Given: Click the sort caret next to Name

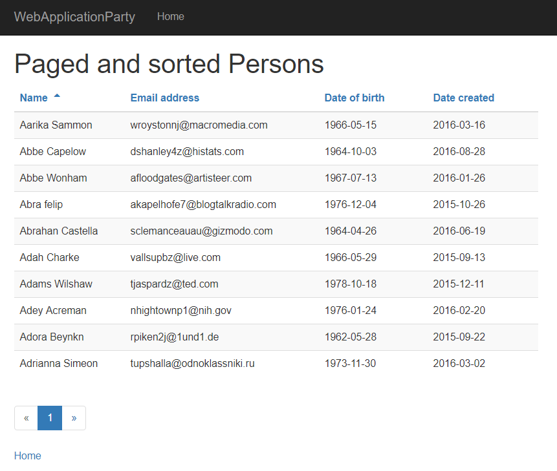Looking at the screenshot, I should [x=57, y=97].
